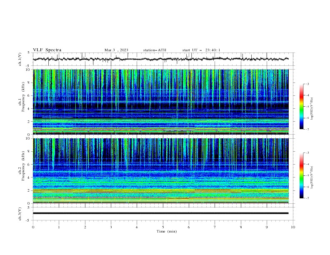330x255 pixels.
Task: Click the time axis tick label "0"
Action: pyautogui.click(x=33, y=227)
